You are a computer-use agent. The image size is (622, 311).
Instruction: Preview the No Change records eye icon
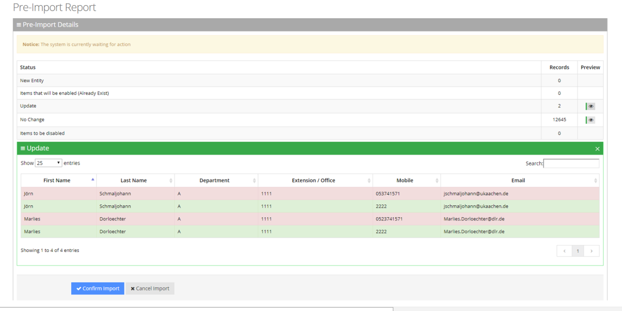(590, 120)
